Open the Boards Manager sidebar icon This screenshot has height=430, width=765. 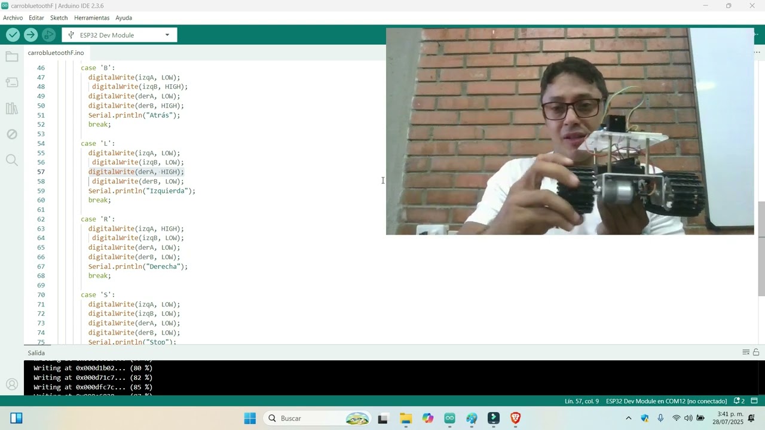[12, 82]
